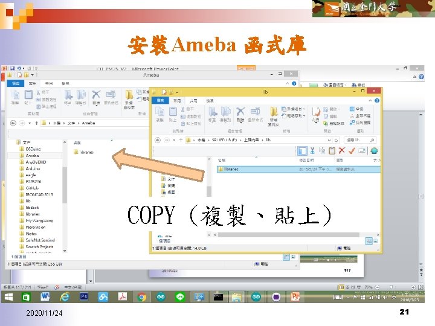Open Chrome from the taskbar
Screen dimensions: 435x326
tap(142, 297)
